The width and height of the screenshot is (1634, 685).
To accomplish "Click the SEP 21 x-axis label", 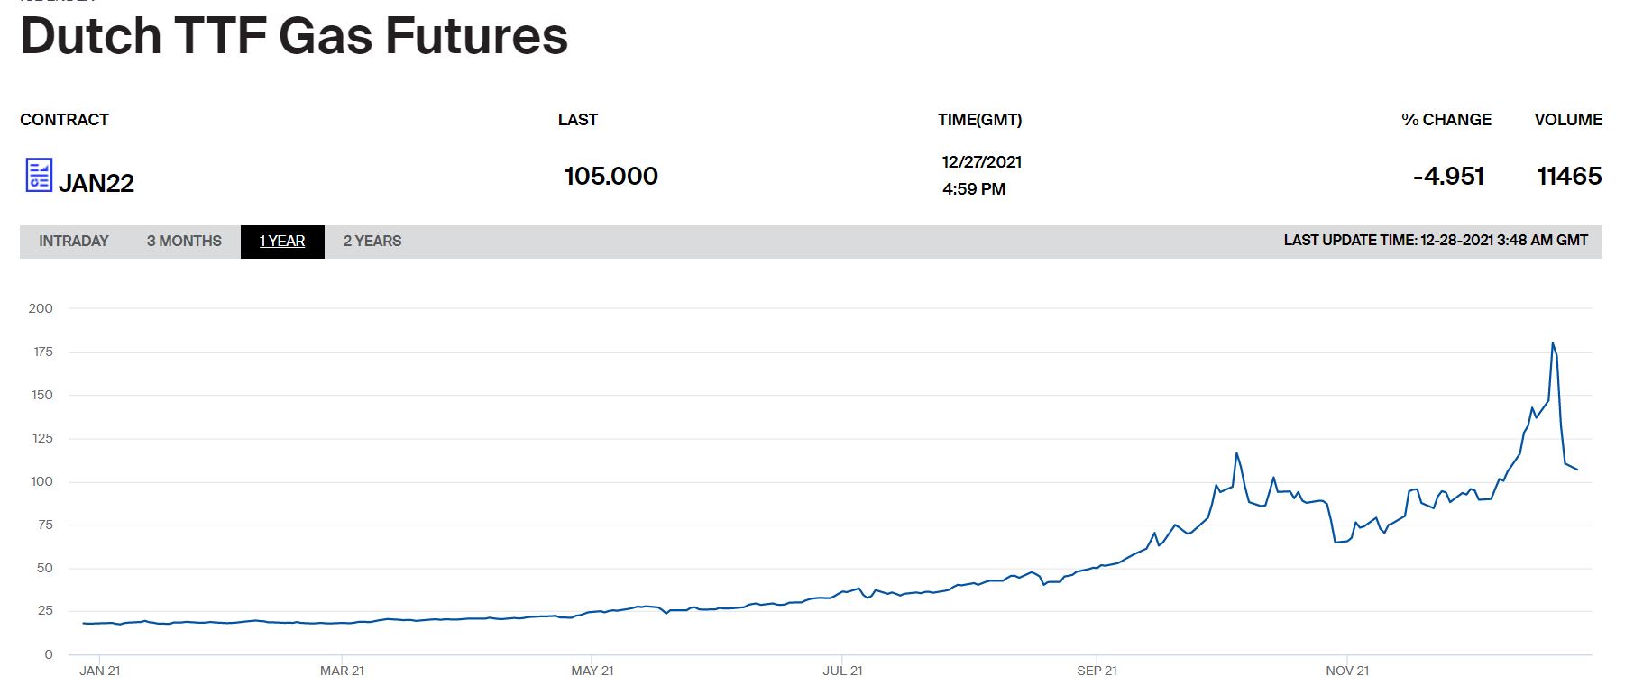I will pyautogui.click(x=1097, y=671).
